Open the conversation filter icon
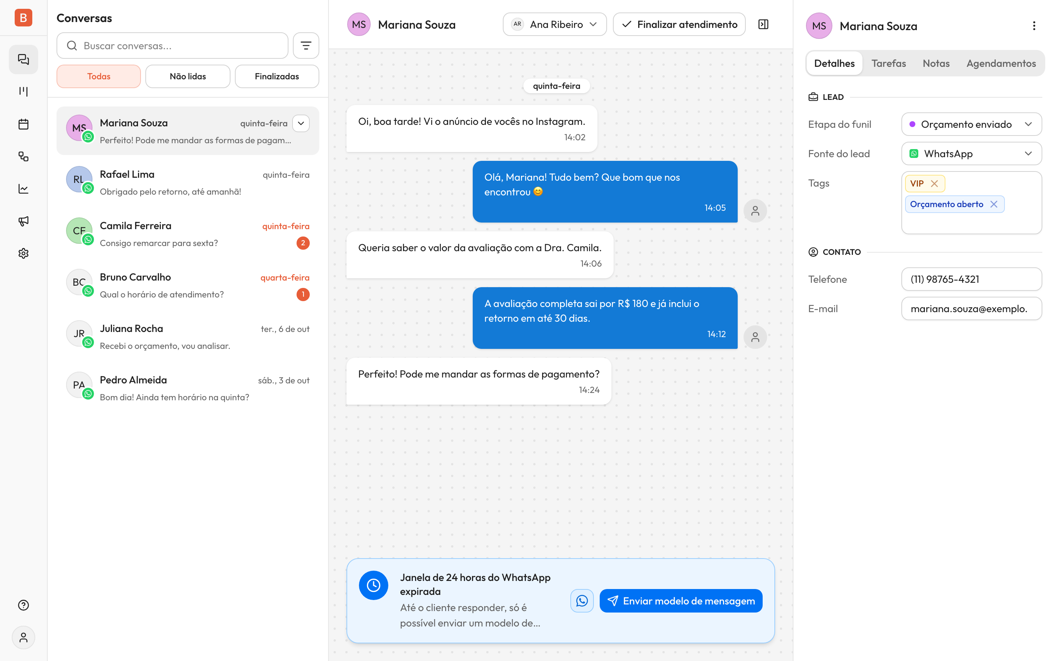Screen dimensions: 1057x661 point(306,46)
